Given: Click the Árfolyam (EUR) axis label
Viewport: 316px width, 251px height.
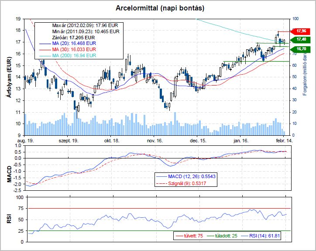Looking at the screenshot, I should pos(9,77).
